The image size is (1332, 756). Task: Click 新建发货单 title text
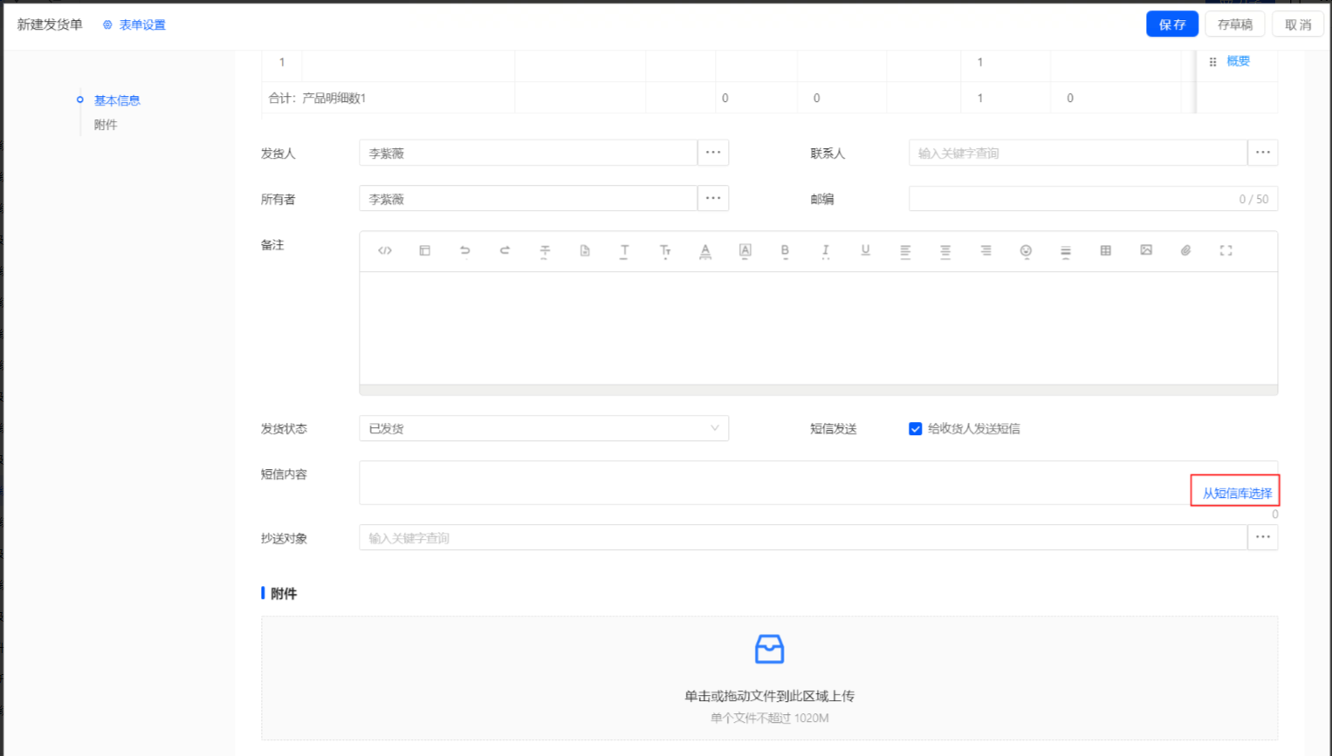(50, 24)
